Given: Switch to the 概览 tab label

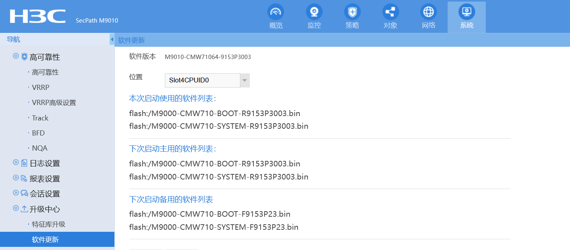Looking at the screenshot, I should pos(276,25).
